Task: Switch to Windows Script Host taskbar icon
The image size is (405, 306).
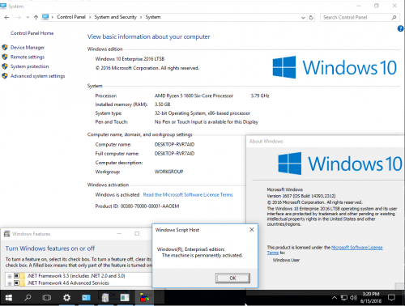Action: (x=144, y=298)
